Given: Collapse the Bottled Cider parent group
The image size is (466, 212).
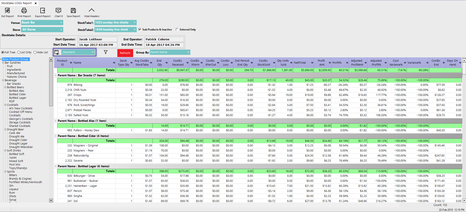Looking at the screenshot, I should pyautogui.click(x=56, y=136).
